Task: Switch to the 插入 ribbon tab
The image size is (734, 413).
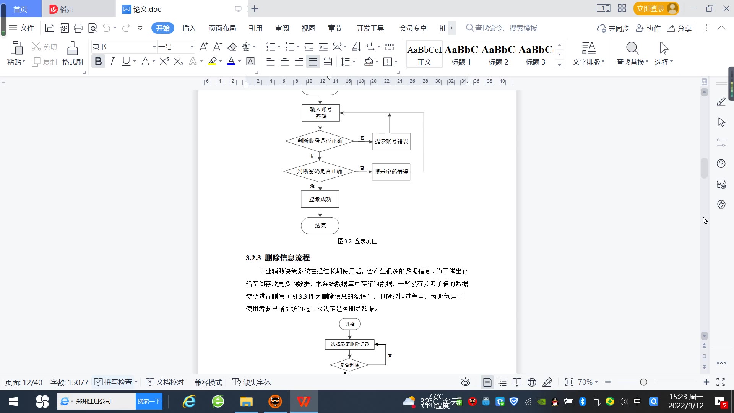Action: [189, 28]
